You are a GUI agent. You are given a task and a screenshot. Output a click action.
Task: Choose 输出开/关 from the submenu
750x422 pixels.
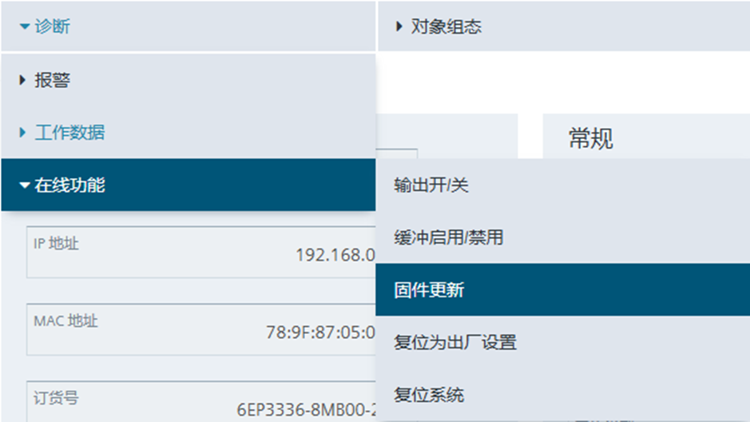coord(431,185)
